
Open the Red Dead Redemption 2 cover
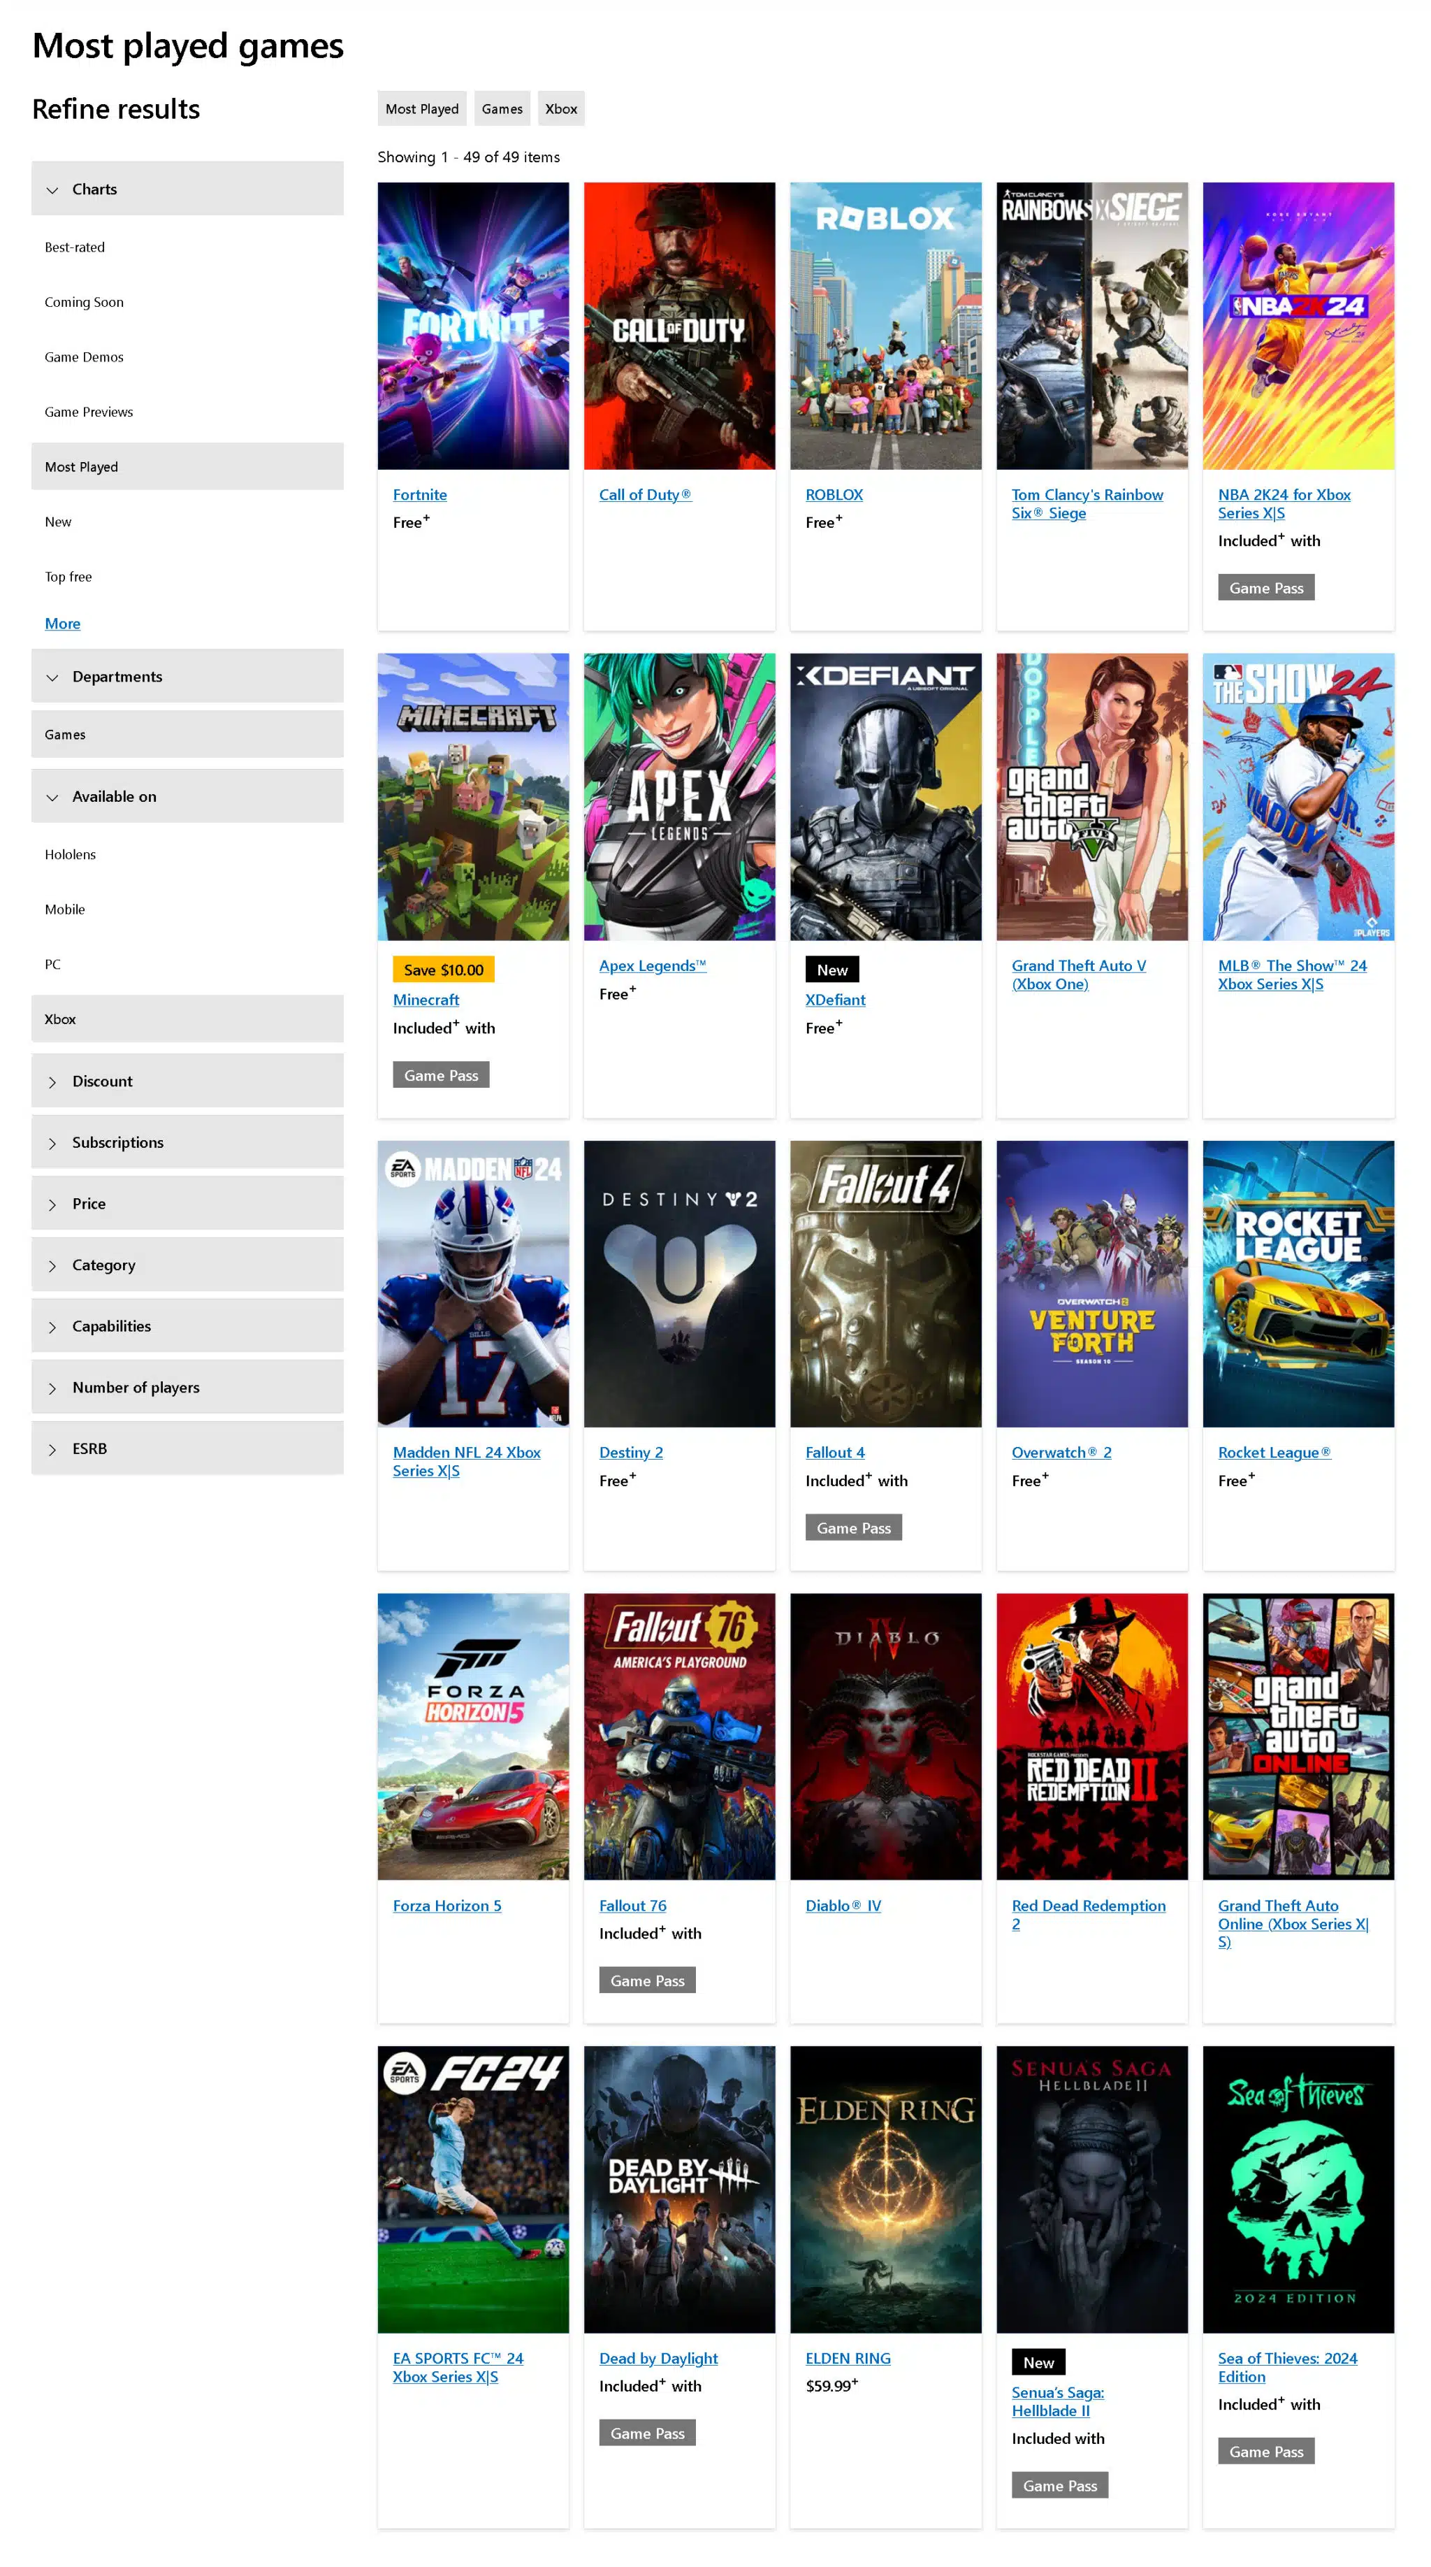[1092, 1737]
